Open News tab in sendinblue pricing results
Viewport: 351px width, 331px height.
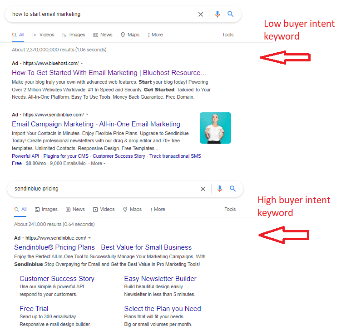tap(75, 209)
